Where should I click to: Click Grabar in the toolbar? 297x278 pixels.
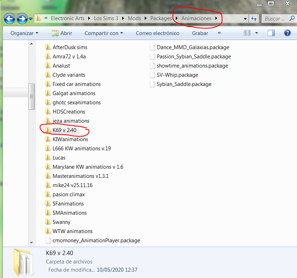(200, 33)
